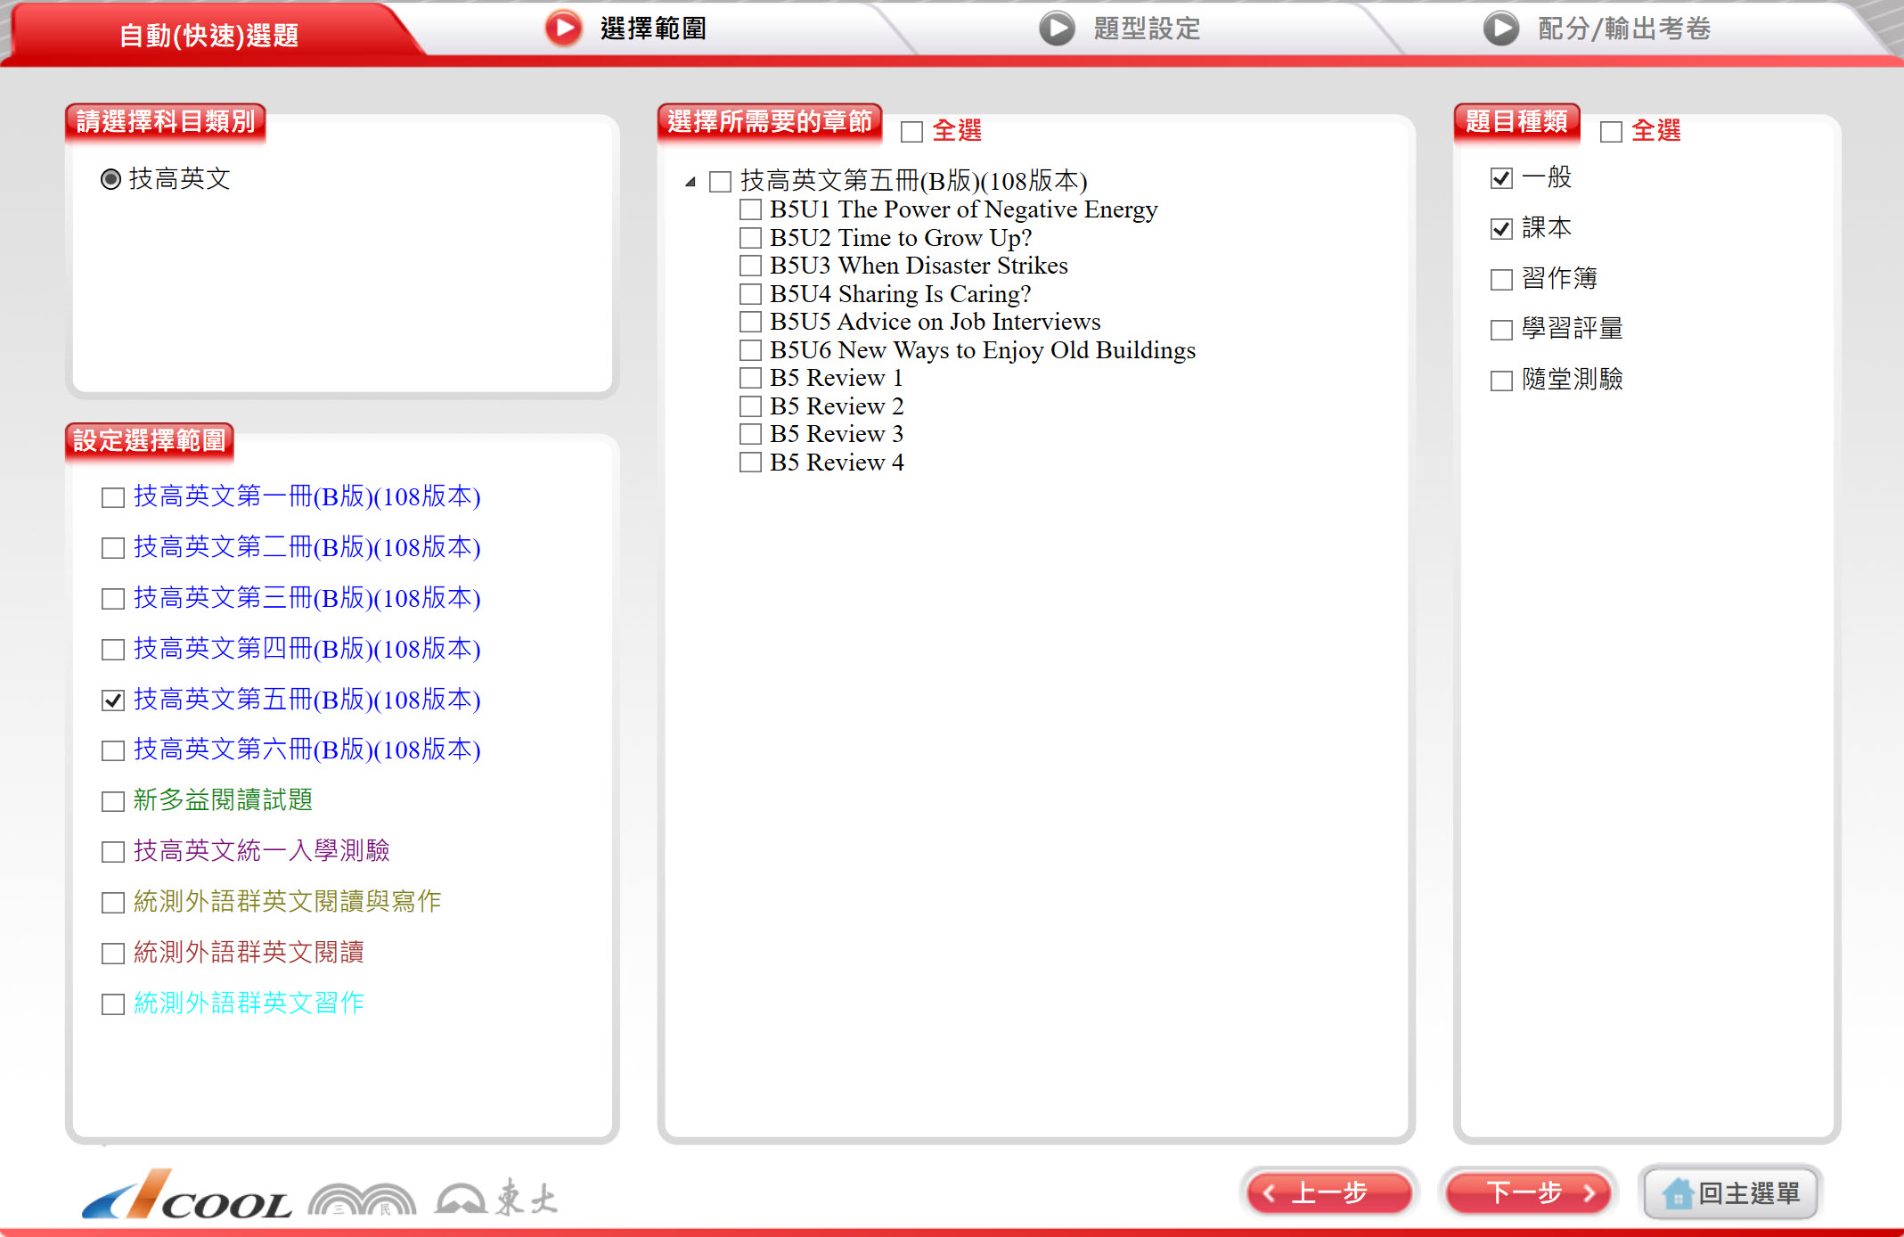1904x1237 pixels.
Task: Collapse the 技高英文第五冊 chapter tree
Action: pyautogui.click(x=691, y=182)
